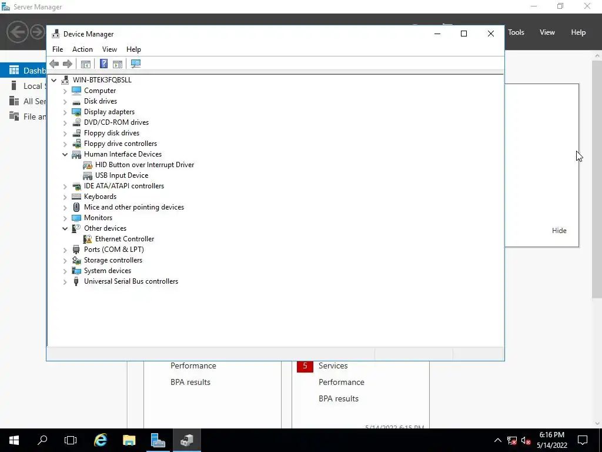Select the Mice and other pointing devices icon
The height and width of the screenshot is (452, 602).
tap(76, 207)
